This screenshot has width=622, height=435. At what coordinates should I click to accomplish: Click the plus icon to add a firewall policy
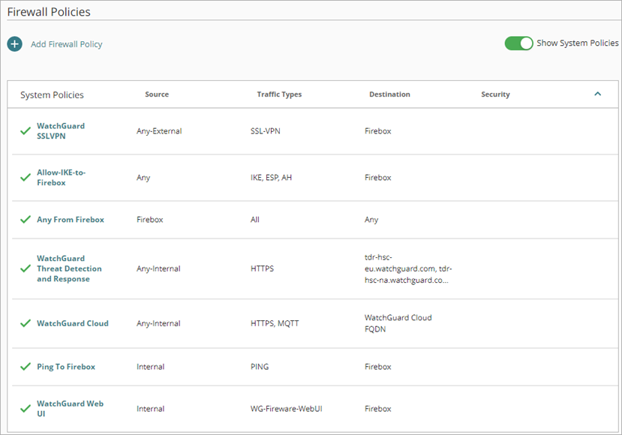tap(14, 43)
